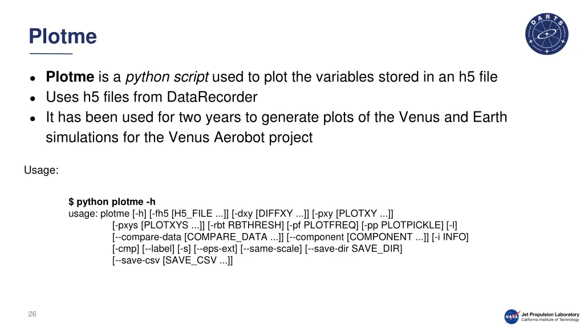Screen dimensions: 584x329
Task: Click the [--compare-data] option text
Action: (198, 237)
